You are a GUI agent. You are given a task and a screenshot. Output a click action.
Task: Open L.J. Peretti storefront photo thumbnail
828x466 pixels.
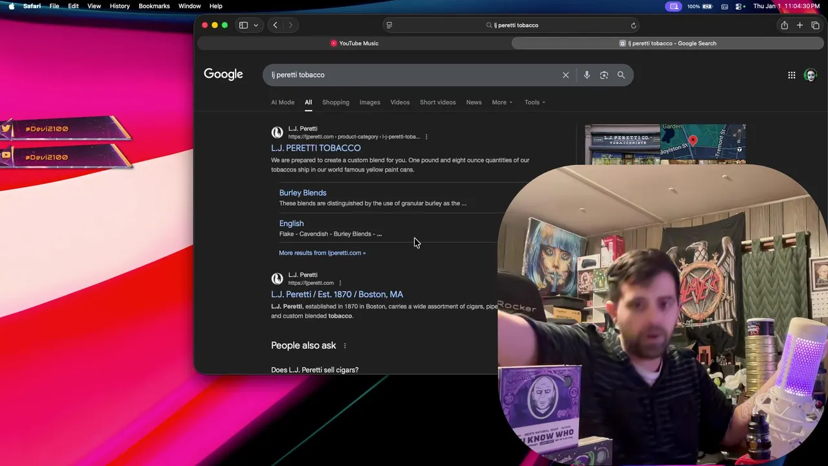[622, 144]
